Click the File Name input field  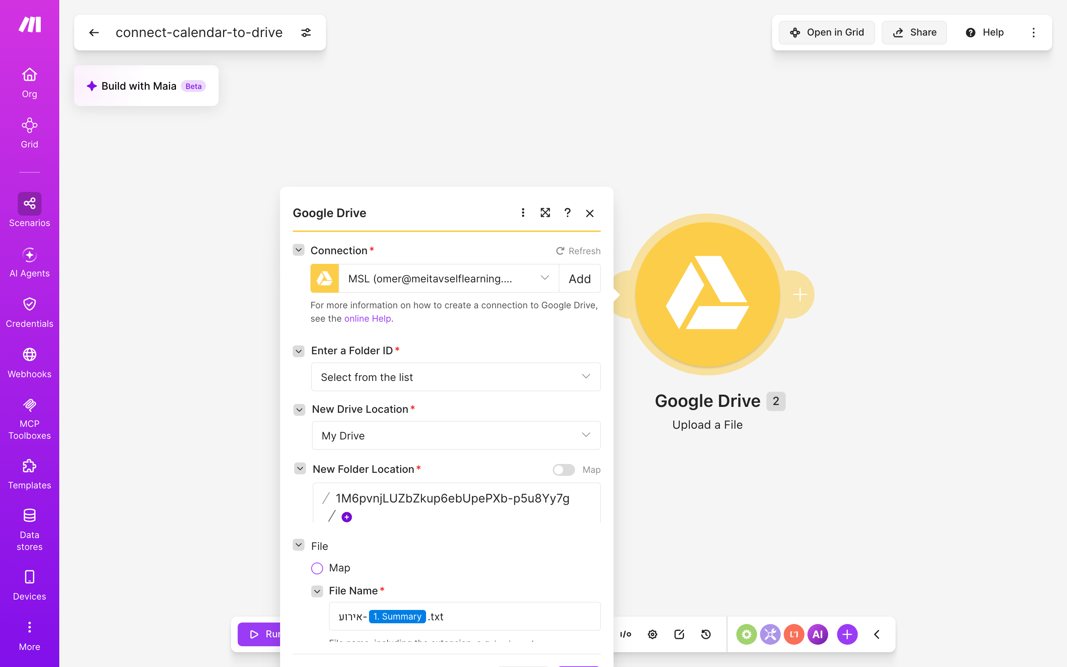pyautogui.click(x=465, y=616)
